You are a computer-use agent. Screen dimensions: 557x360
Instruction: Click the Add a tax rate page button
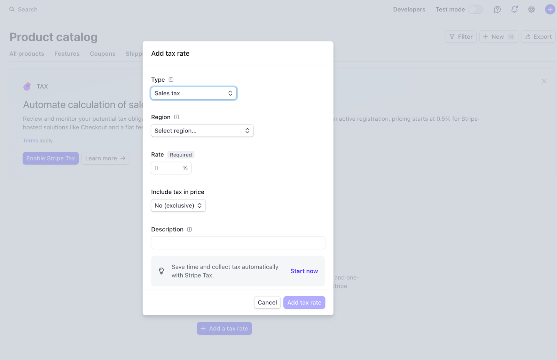pyautogui.click(x=224, y=328)
